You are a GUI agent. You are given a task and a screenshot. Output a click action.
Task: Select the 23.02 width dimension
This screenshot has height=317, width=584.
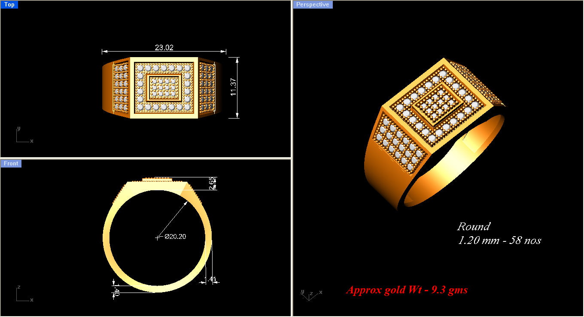(x=163, y=47)
